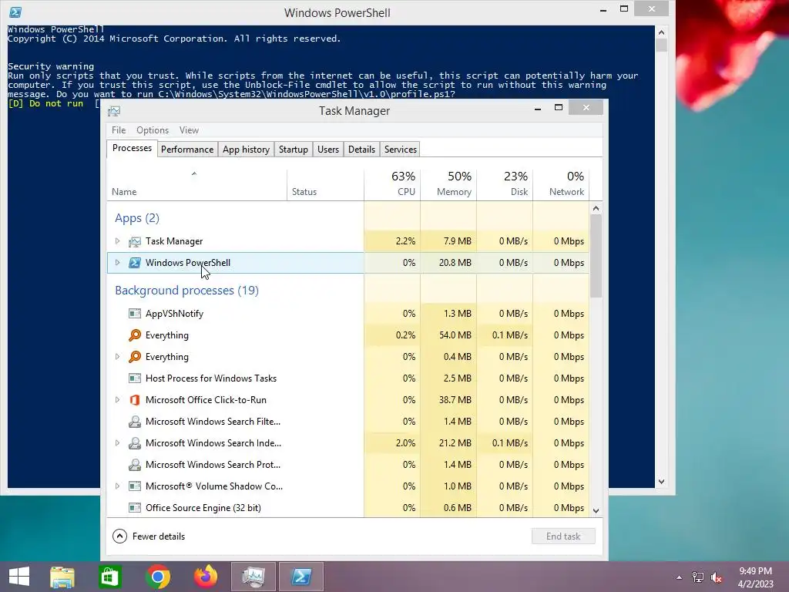Click PowerShell window scrollbar up arrow
789x592 pixels.
pos(662,32)
